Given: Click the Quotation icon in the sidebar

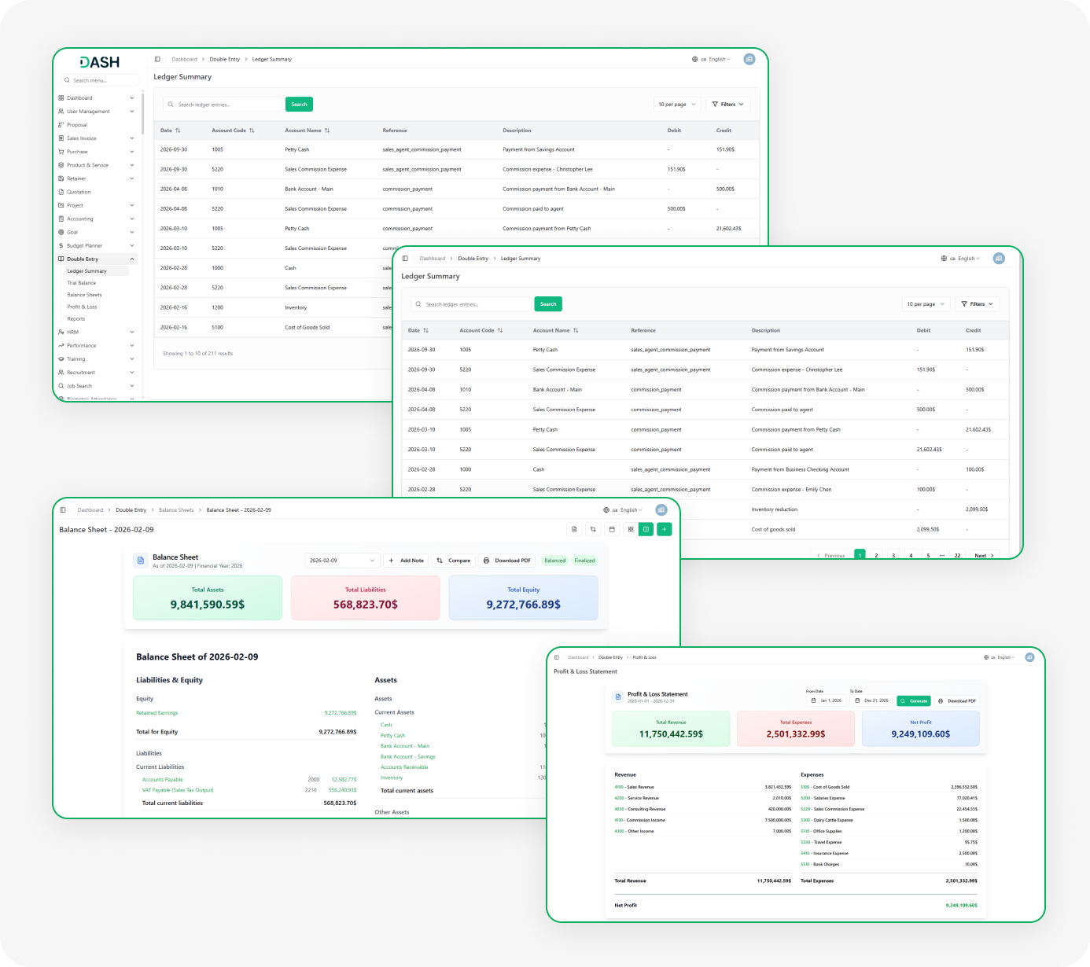Looking at the screenshot, I should [61, 192].
